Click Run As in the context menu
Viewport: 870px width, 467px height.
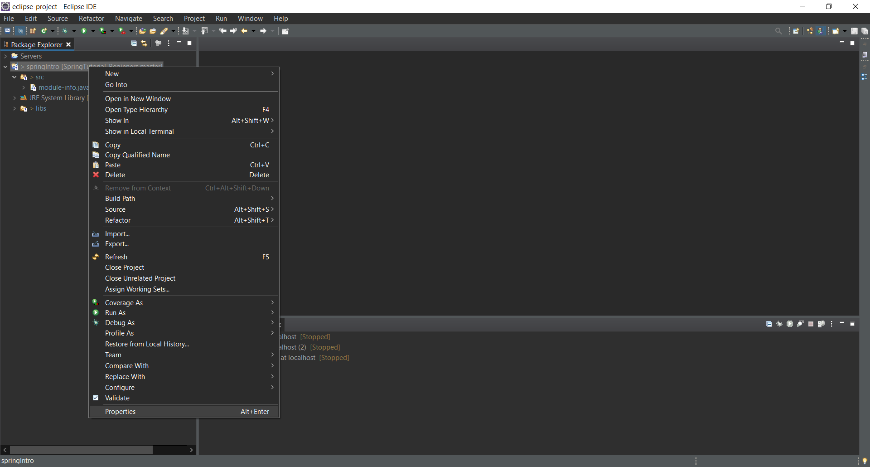pos(184,313)
